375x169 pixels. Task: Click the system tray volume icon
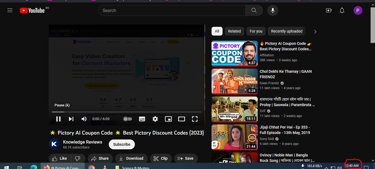pos(340,167)
